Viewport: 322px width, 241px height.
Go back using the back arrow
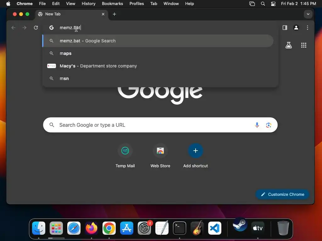pos(13,28)
